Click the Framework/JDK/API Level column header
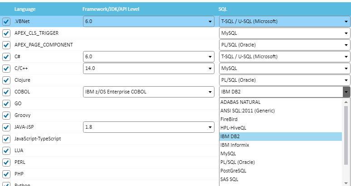This screenshot has height=186, width=351. click(111, 9)
